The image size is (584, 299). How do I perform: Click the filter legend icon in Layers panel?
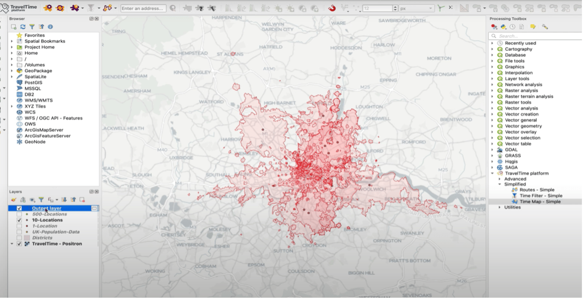(41, 199)
